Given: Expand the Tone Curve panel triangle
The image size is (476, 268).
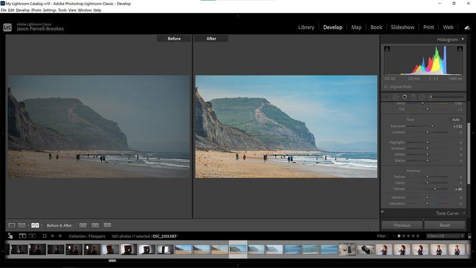Looking at the screenshot, I should click(464, 213).
